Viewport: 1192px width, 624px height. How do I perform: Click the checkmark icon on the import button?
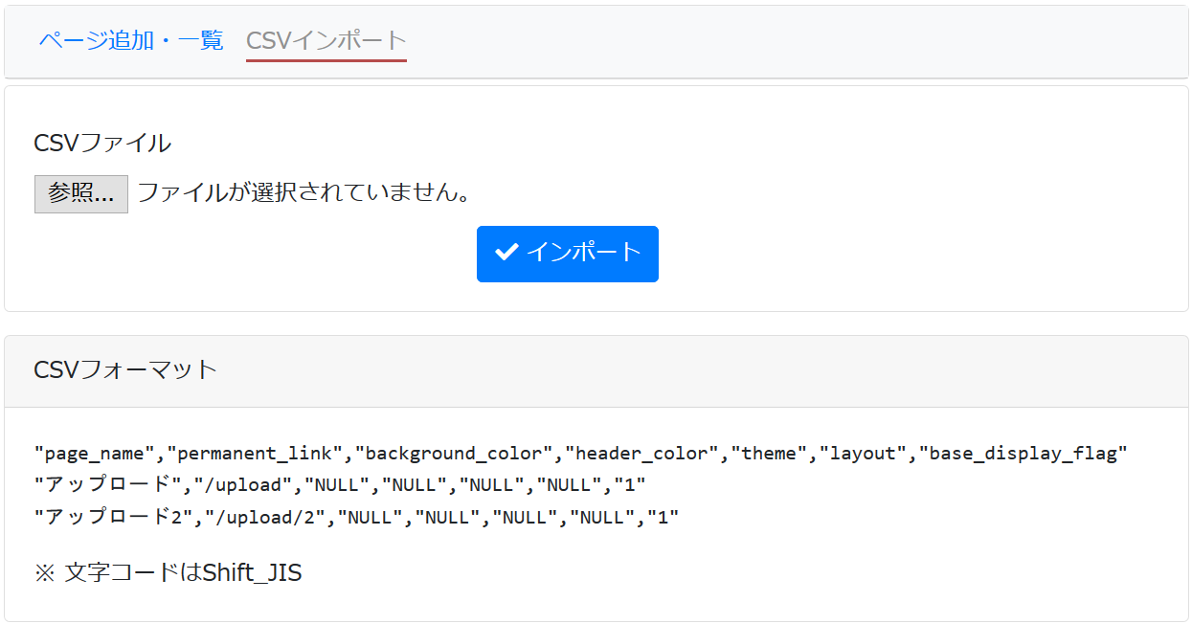point(506,252)
